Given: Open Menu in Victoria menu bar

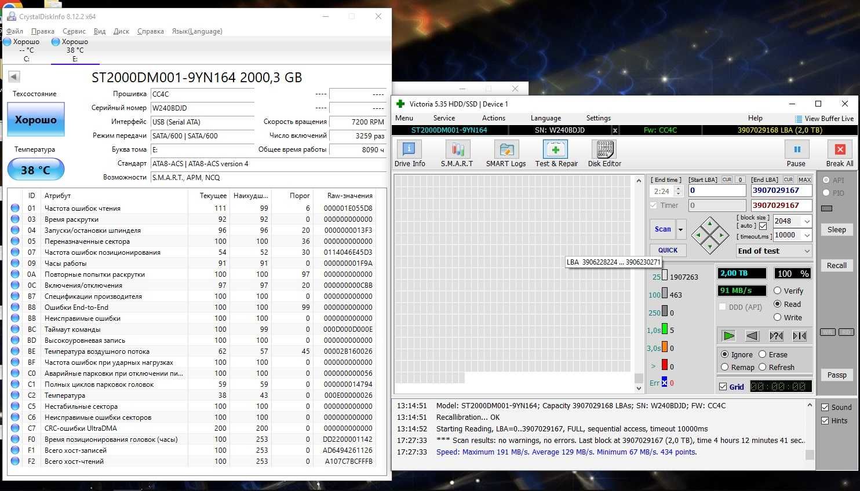Looking at the screenshot, I should [404, 118].
